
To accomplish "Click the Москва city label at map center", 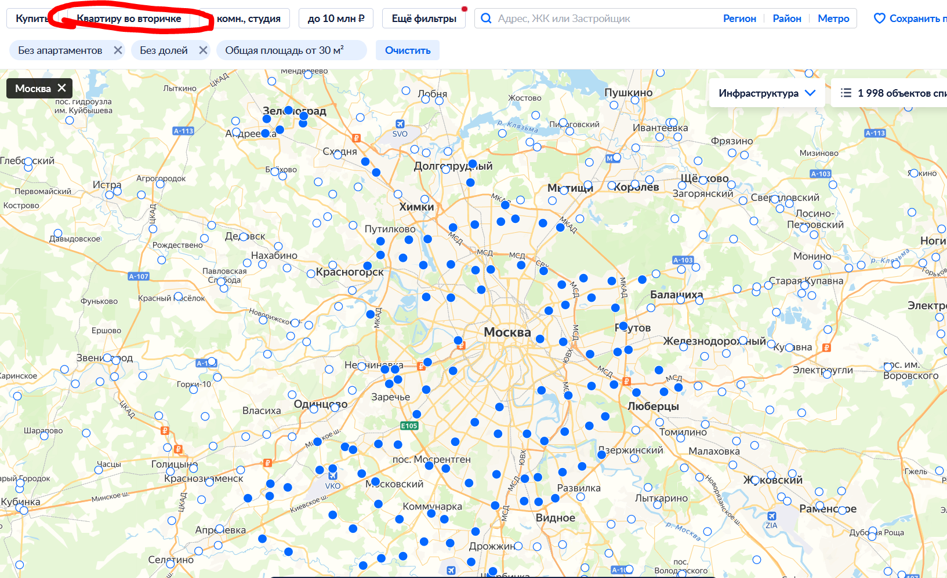I will (x=507, y=332).
